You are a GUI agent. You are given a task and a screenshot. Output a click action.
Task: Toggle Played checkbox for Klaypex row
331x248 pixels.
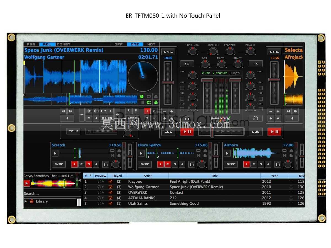pyautogui.click(x=111, y=181)
